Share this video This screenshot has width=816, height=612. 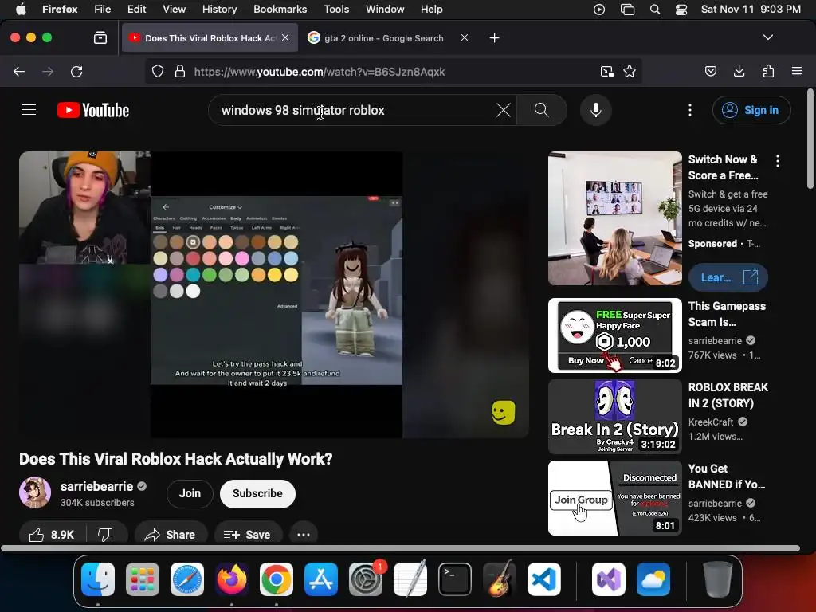171,535
